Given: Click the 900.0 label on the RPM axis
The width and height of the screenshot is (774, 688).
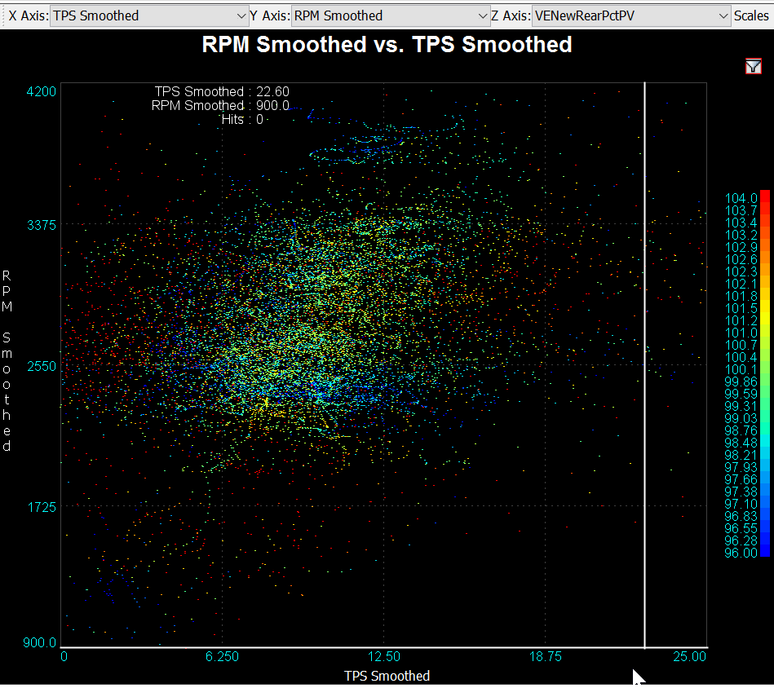Looking at the screenshot, I should 40,643.
